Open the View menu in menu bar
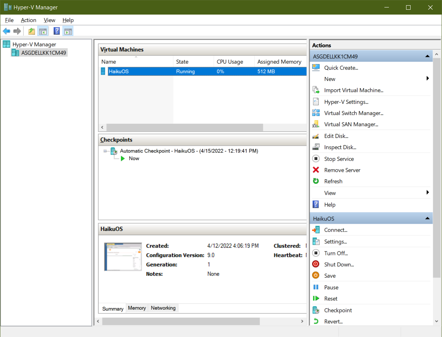Screen dimensions: 442x337 [49, 20]
